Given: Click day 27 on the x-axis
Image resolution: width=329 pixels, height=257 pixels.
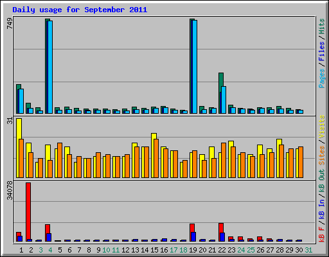Looking at the screenshot, I should [x=270, y=250].
